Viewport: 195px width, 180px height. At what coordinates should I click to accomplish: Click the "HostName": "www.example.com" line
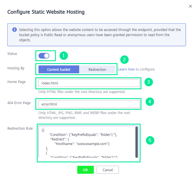82,144
